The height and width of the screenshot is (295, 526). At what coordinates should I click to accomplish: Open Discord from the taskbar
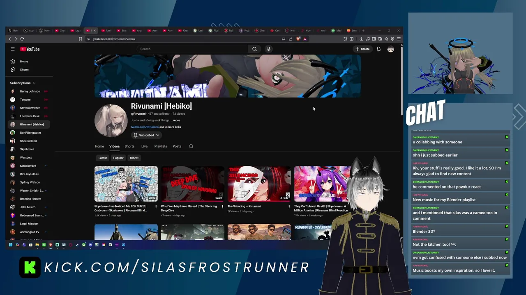(90, 245)
